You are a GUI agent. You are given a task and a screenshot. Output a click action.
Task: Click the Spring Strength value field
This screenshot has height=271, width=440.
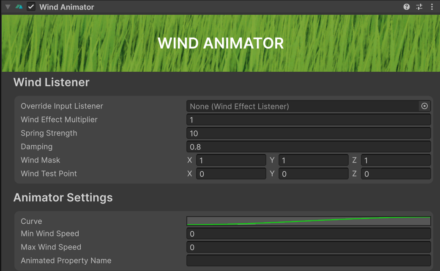tap(309, 133)
